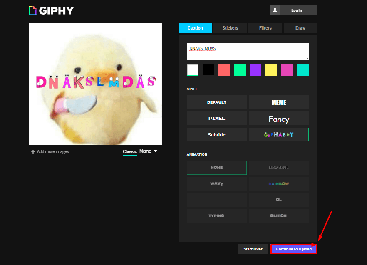Apply the Sparkle animation
This screenshot has height=265, width=367.
tap(279, 168)
